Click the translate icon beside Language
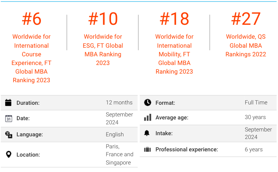The width and height of the screenshot is (278, 172). (9, 134)
